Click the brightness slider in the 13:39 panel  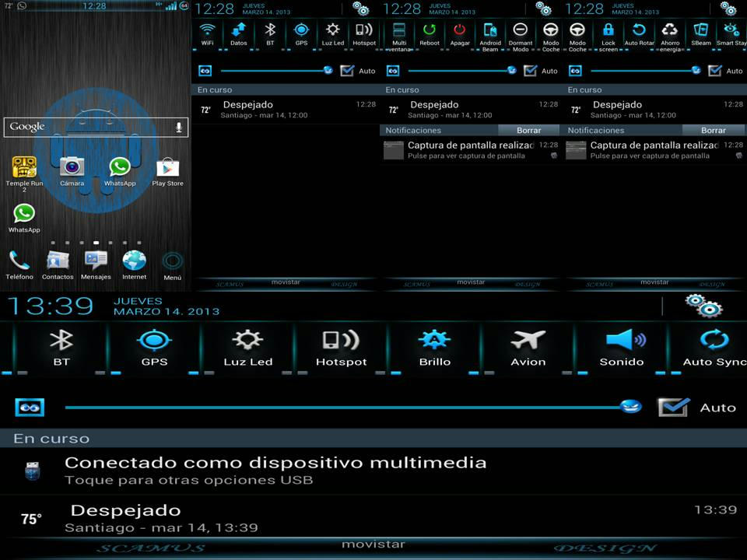(x=350, y=407)
